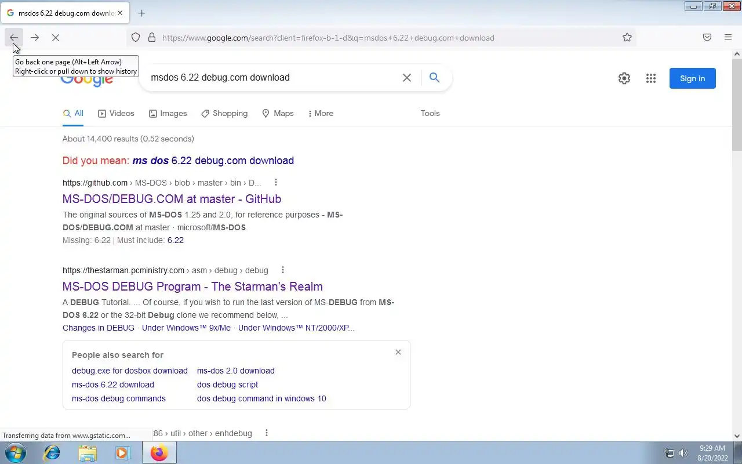Open options for the GitHub result
The width and height of the screenshot is (742, 464).
pyautogui.click(x=276, y=182)
